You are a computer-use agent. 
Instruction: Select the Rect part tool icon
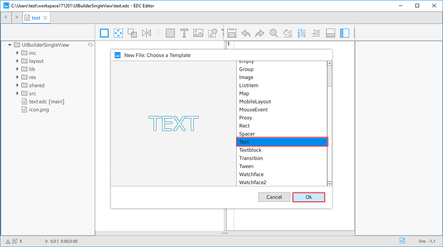[170, 33]
